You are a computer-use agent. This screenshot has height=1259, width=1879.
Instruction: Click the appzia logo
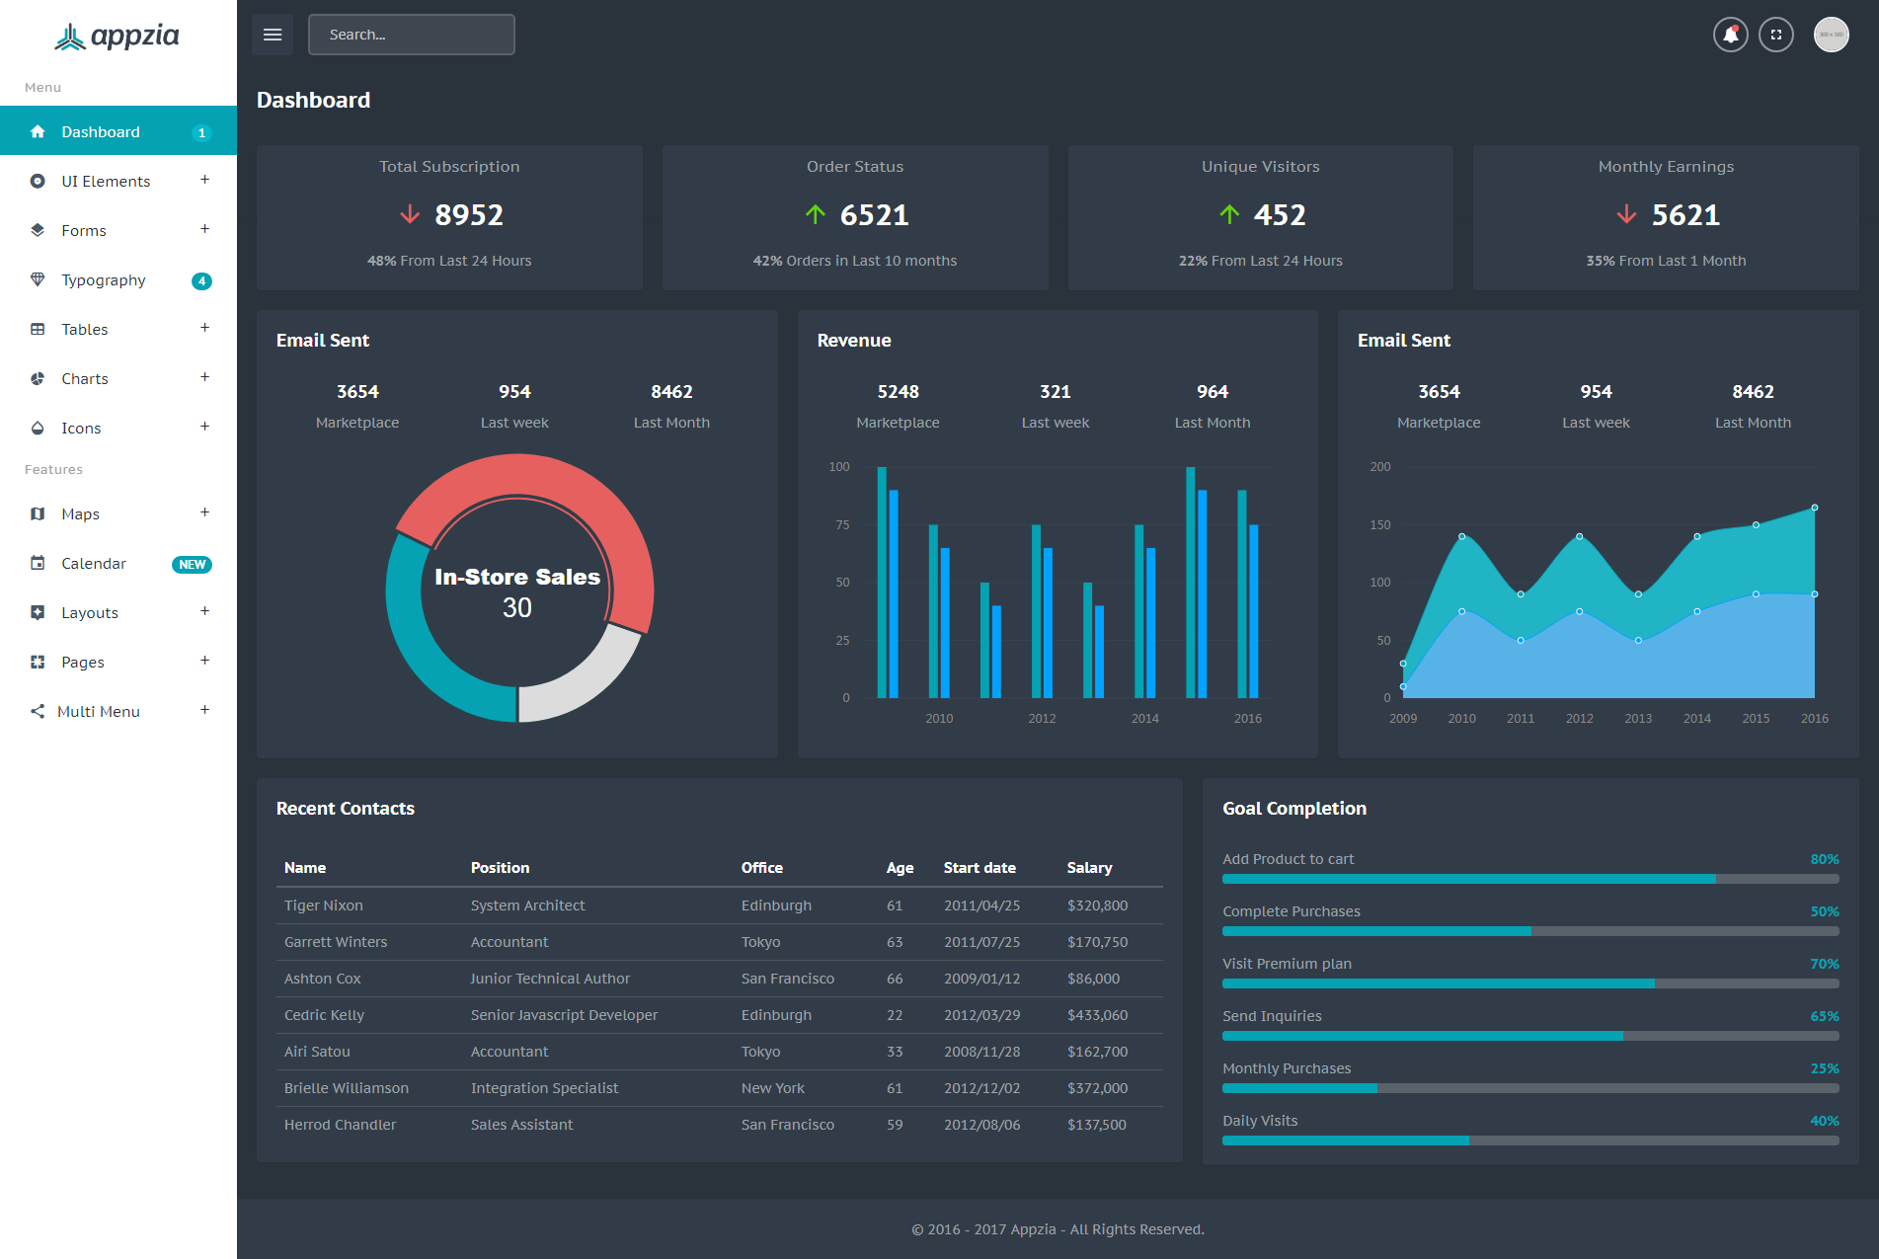pos(117,37)
